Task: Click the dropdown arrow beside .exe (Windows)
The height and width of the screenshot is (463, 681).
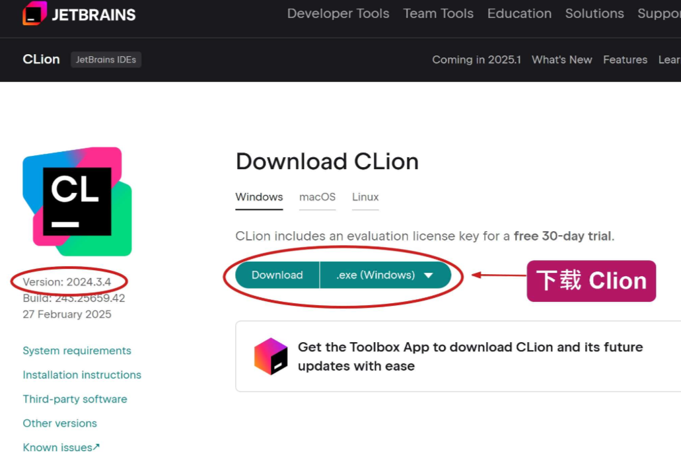Action: coord(428,275)
